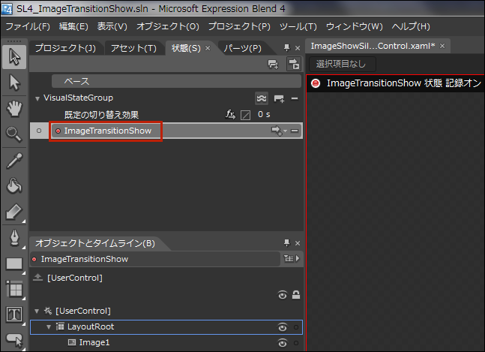Delete ImageTransitionShow state minus icon
Viewport: 485px width, 352px height.
295,131
